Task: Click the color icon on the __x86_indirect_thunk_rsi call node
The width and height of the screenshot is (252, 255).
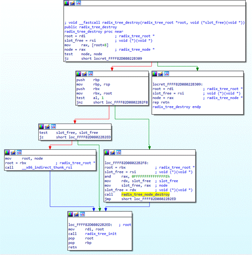Action: point(7,152)
